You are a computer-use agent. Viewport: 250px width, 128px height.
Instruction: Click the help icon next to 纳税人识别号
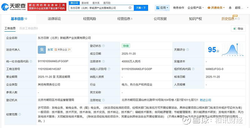point(109,69)
